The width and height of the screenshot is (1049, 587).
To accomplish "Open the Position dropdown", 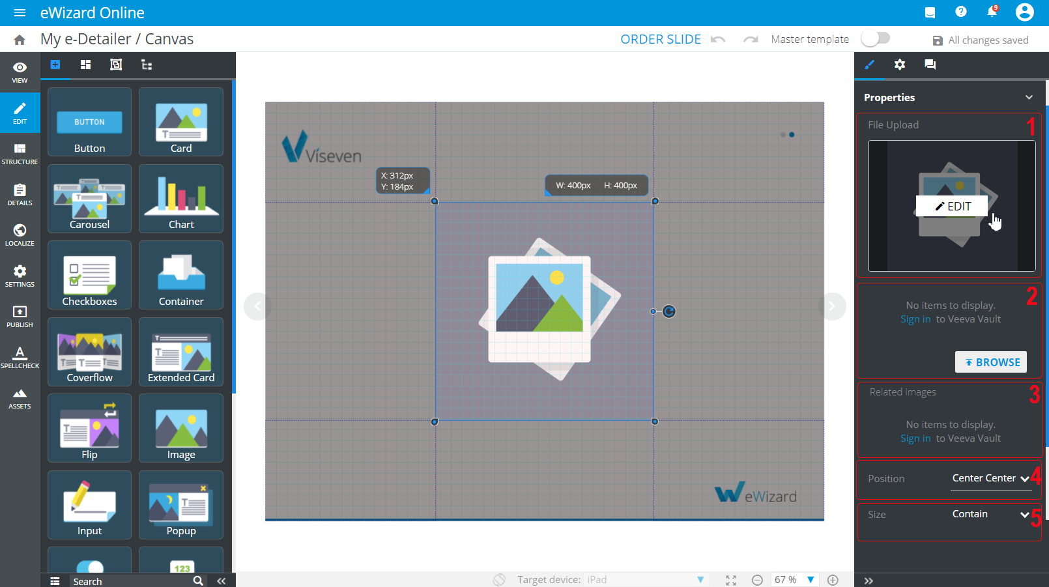I will pyautogui.click(x=990, y=478).
